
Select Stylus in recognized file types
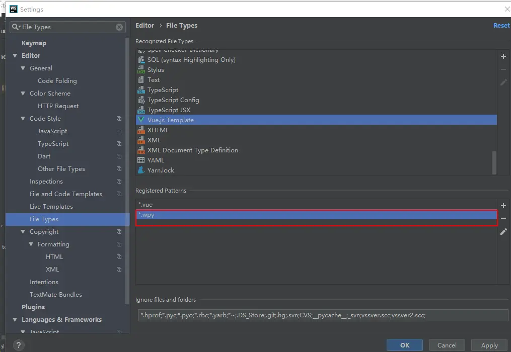point(316,70)
